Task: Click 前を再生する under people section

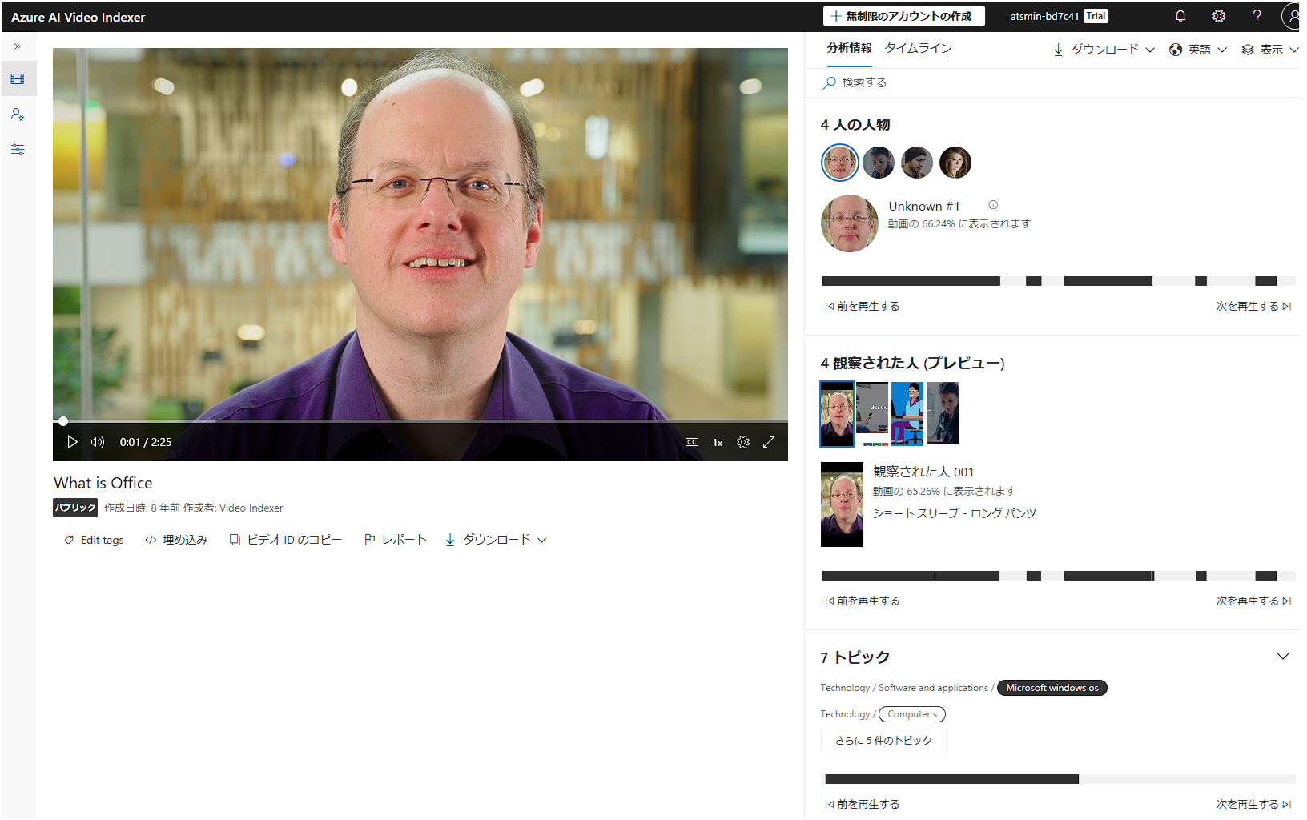Action: pyautogui.click(x=863, y=306)
